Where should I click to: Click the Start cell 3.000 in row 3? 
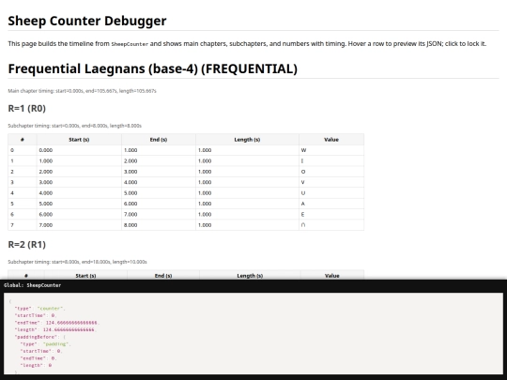[79, 182]
